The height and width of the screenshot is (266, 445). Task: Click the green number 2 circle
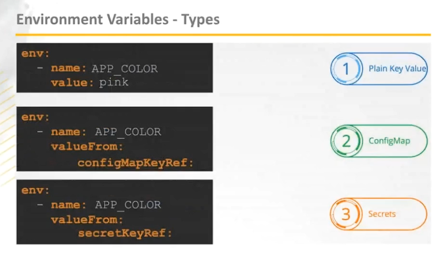pyautogui.click(x=346, y=141)
